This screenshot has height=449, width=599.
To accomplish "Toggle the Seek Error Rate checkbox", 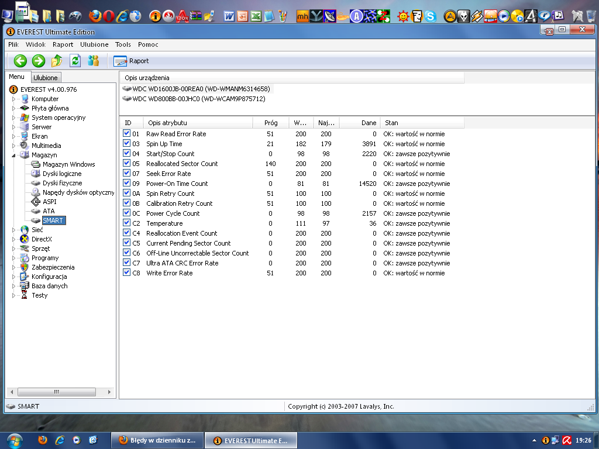I will 126,173.
